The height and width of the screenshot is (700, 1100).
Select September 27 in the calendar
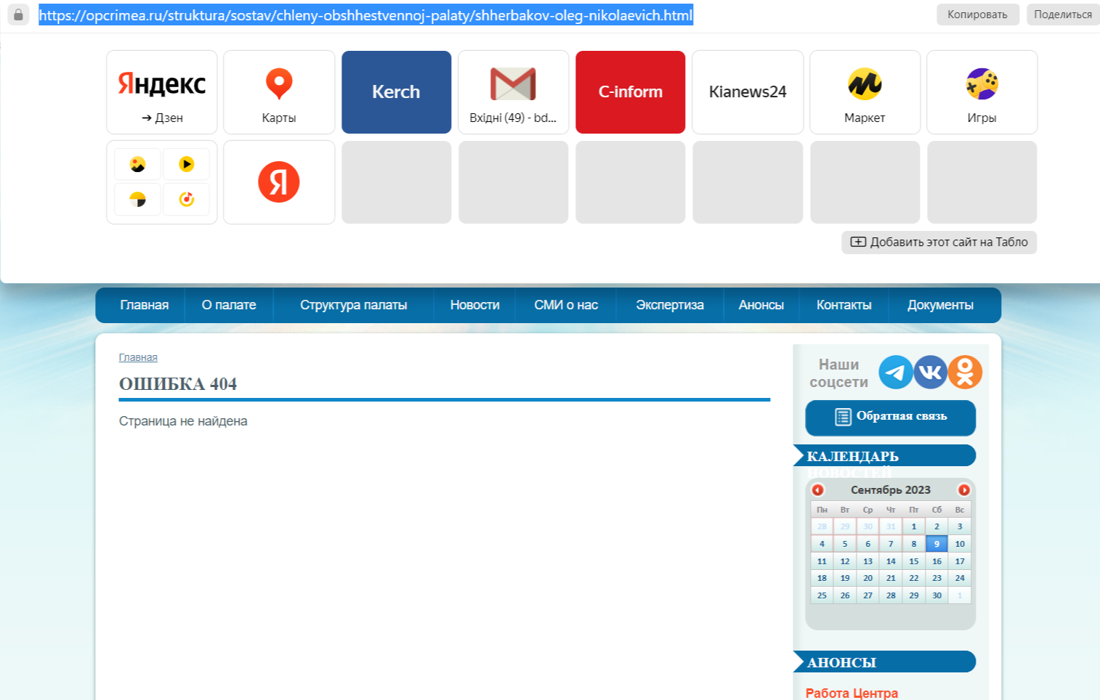coord(868,595)
